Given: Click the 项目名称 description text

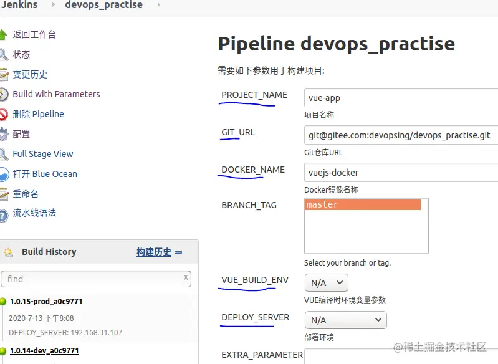Looking at the screenshot, I should (x=319, y=115).
